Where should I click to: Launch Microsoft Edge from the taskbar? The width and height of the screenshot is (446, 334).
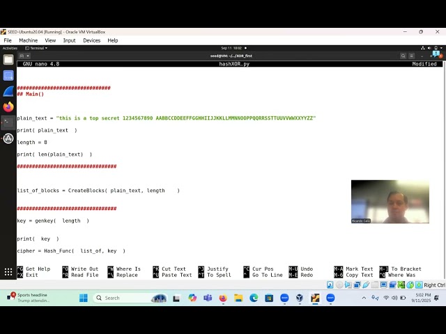[x=254, y=298]
